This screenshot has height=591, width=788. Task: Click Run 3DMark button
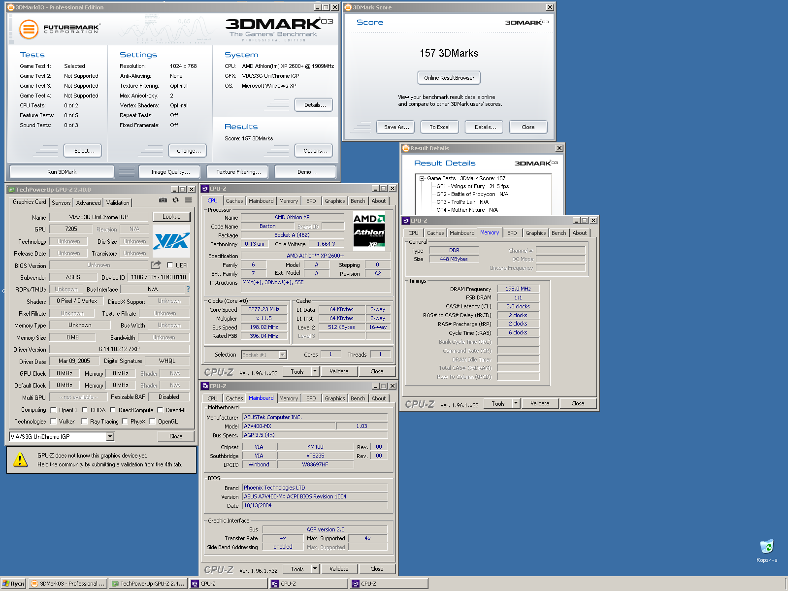click(62, 172)
